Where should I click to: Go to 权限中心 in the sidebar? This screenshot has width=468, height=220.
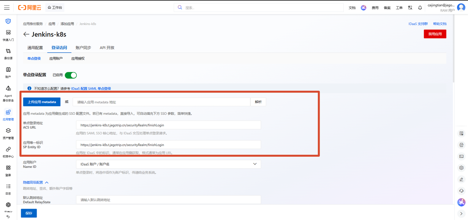(x=8, y=152)
